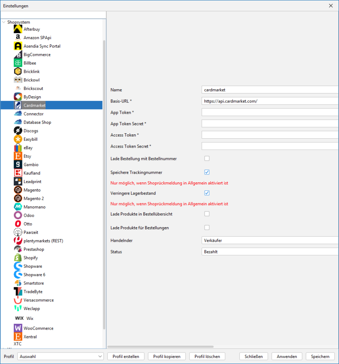The height and width of the screenshot is (364, 339).
Task: Select the Billbee green icon
Action: 18,63
